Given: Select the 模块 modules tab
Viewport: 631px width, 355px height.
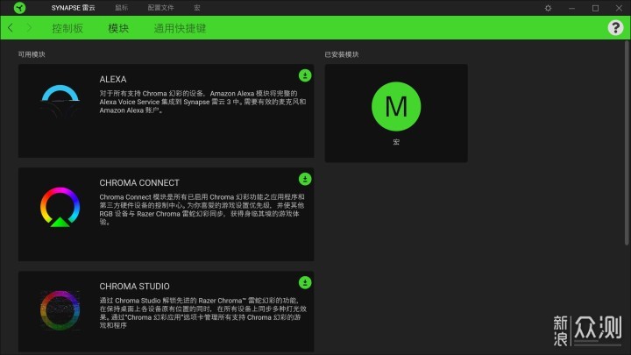Looking at the screenshot, I should coord(118,28).
